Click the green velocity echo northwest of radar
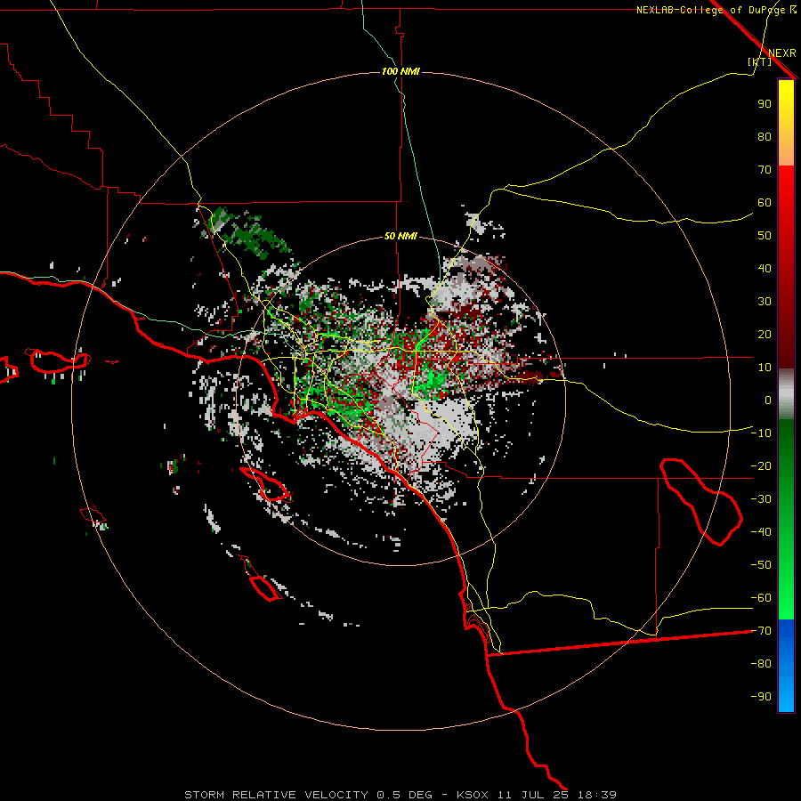The width and height of the screenshot is (801, 801). tap(251, 232)
